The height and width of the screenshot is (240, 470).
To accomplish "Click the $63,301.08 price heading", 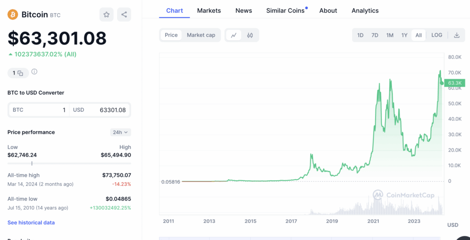I will point(57,38).
